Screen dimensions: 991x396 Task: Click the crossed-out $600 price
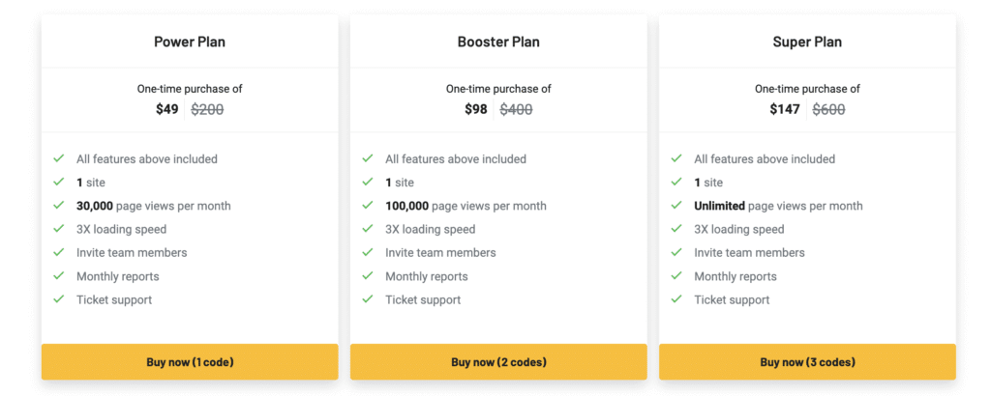(828, 109)
